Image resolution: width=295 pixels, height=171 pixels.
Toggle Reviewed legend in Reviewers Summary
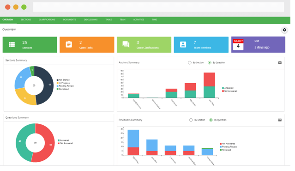(x=225, y=150)
